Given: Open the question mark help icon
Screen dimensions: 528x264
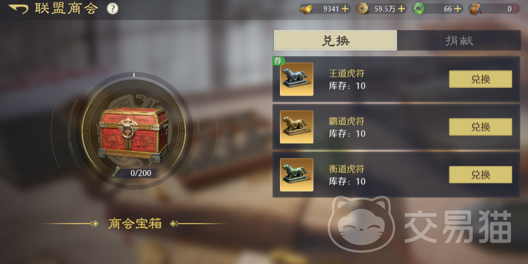Looking at the screenshot, I should point(113,9).
